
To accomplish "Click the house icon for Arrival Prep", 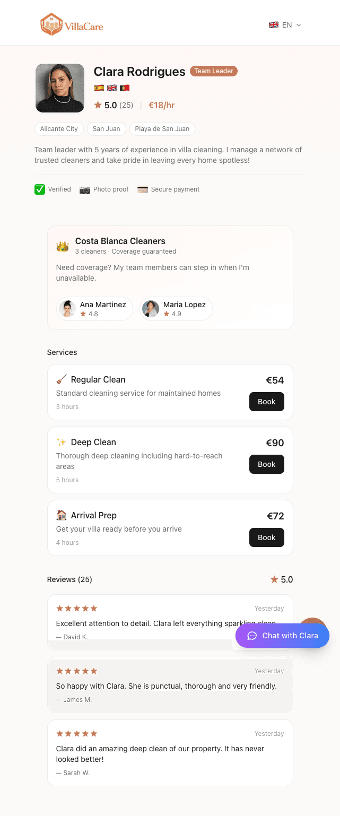I will pos(62,514).
